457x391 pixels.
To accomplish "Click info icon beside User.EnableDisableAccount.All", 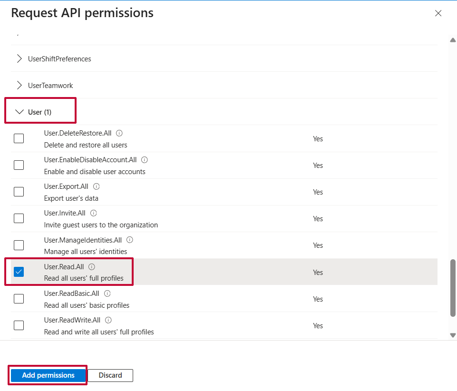I will click(x=145, y=160).
